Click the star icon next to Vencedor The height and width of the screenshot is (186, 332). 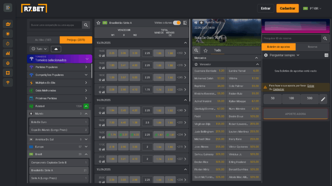tap(196, 64)
